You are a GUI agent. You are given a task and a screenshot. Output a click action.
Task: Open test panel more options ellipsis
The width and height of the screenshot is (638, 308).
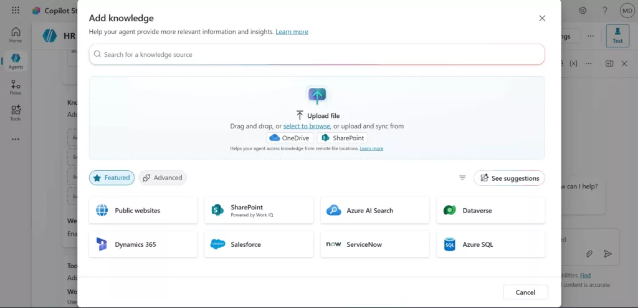click(588, 64)
